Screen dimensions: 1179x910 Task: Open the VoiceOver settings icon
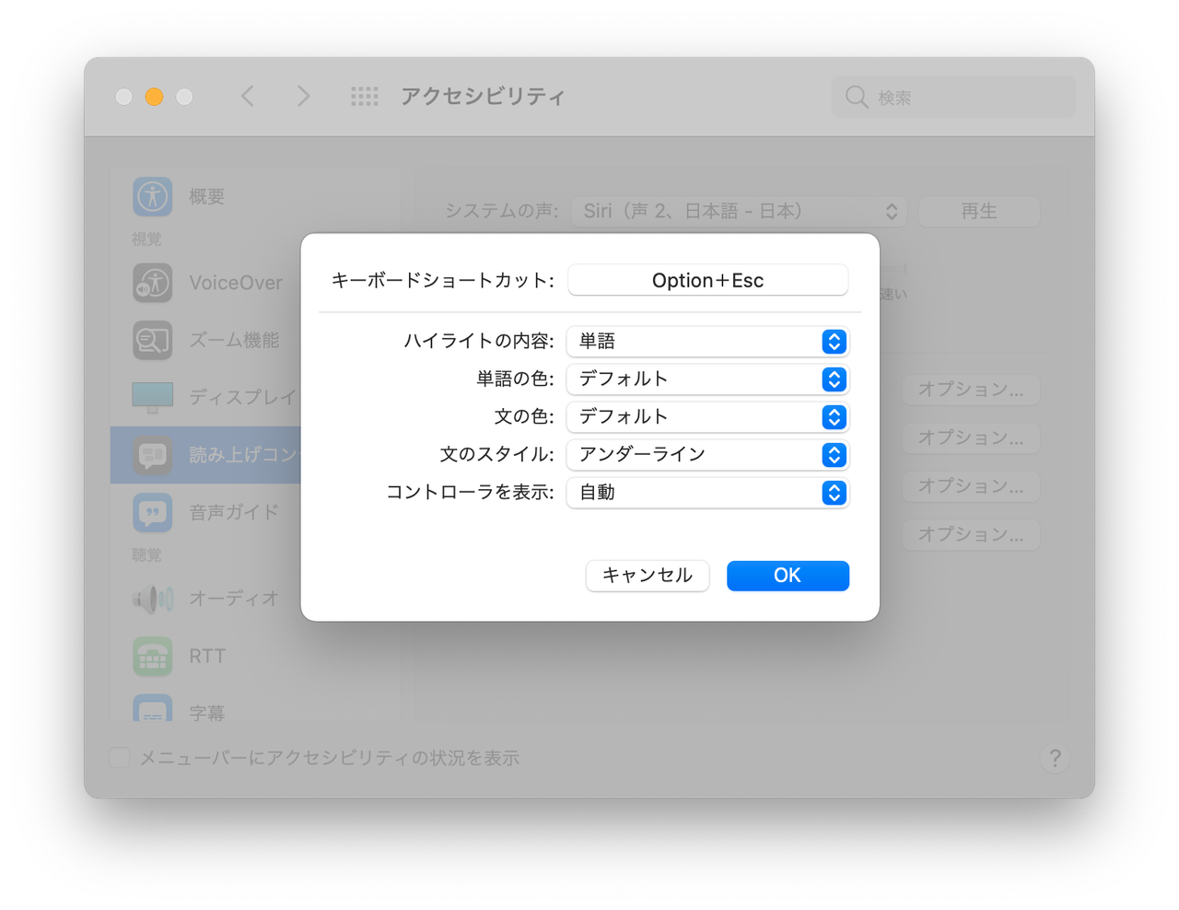click(x=152, y=283)
